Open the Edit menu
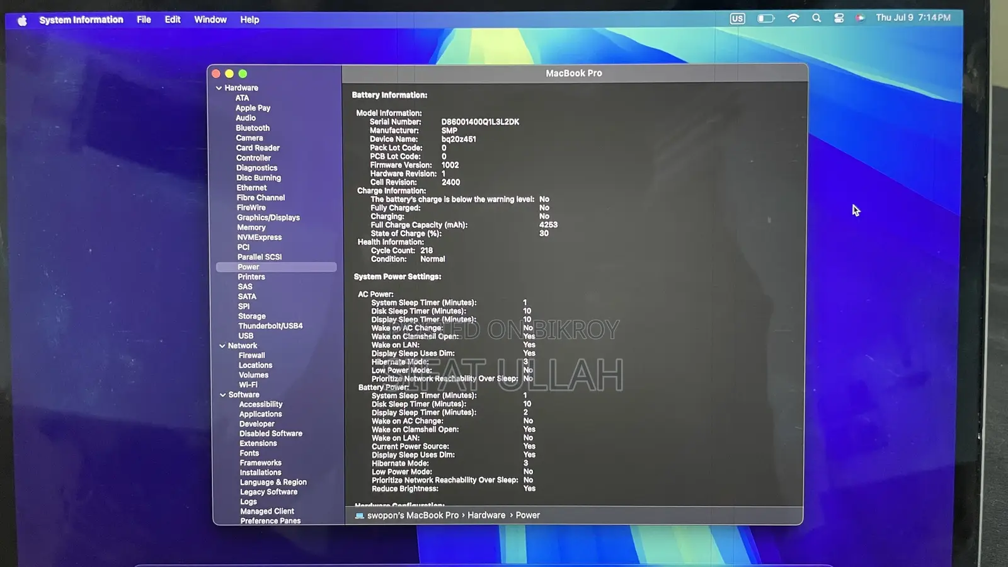 click(173, 20)
